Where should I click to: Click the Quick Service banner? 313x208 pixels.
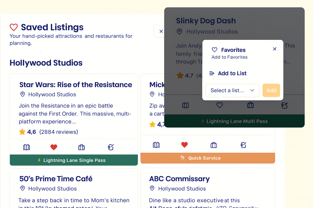pos(208,158)
